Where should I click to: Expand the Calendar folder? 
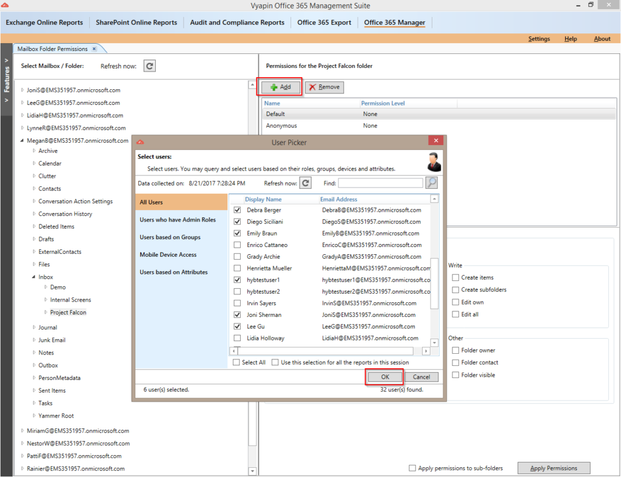coord(34,163)
